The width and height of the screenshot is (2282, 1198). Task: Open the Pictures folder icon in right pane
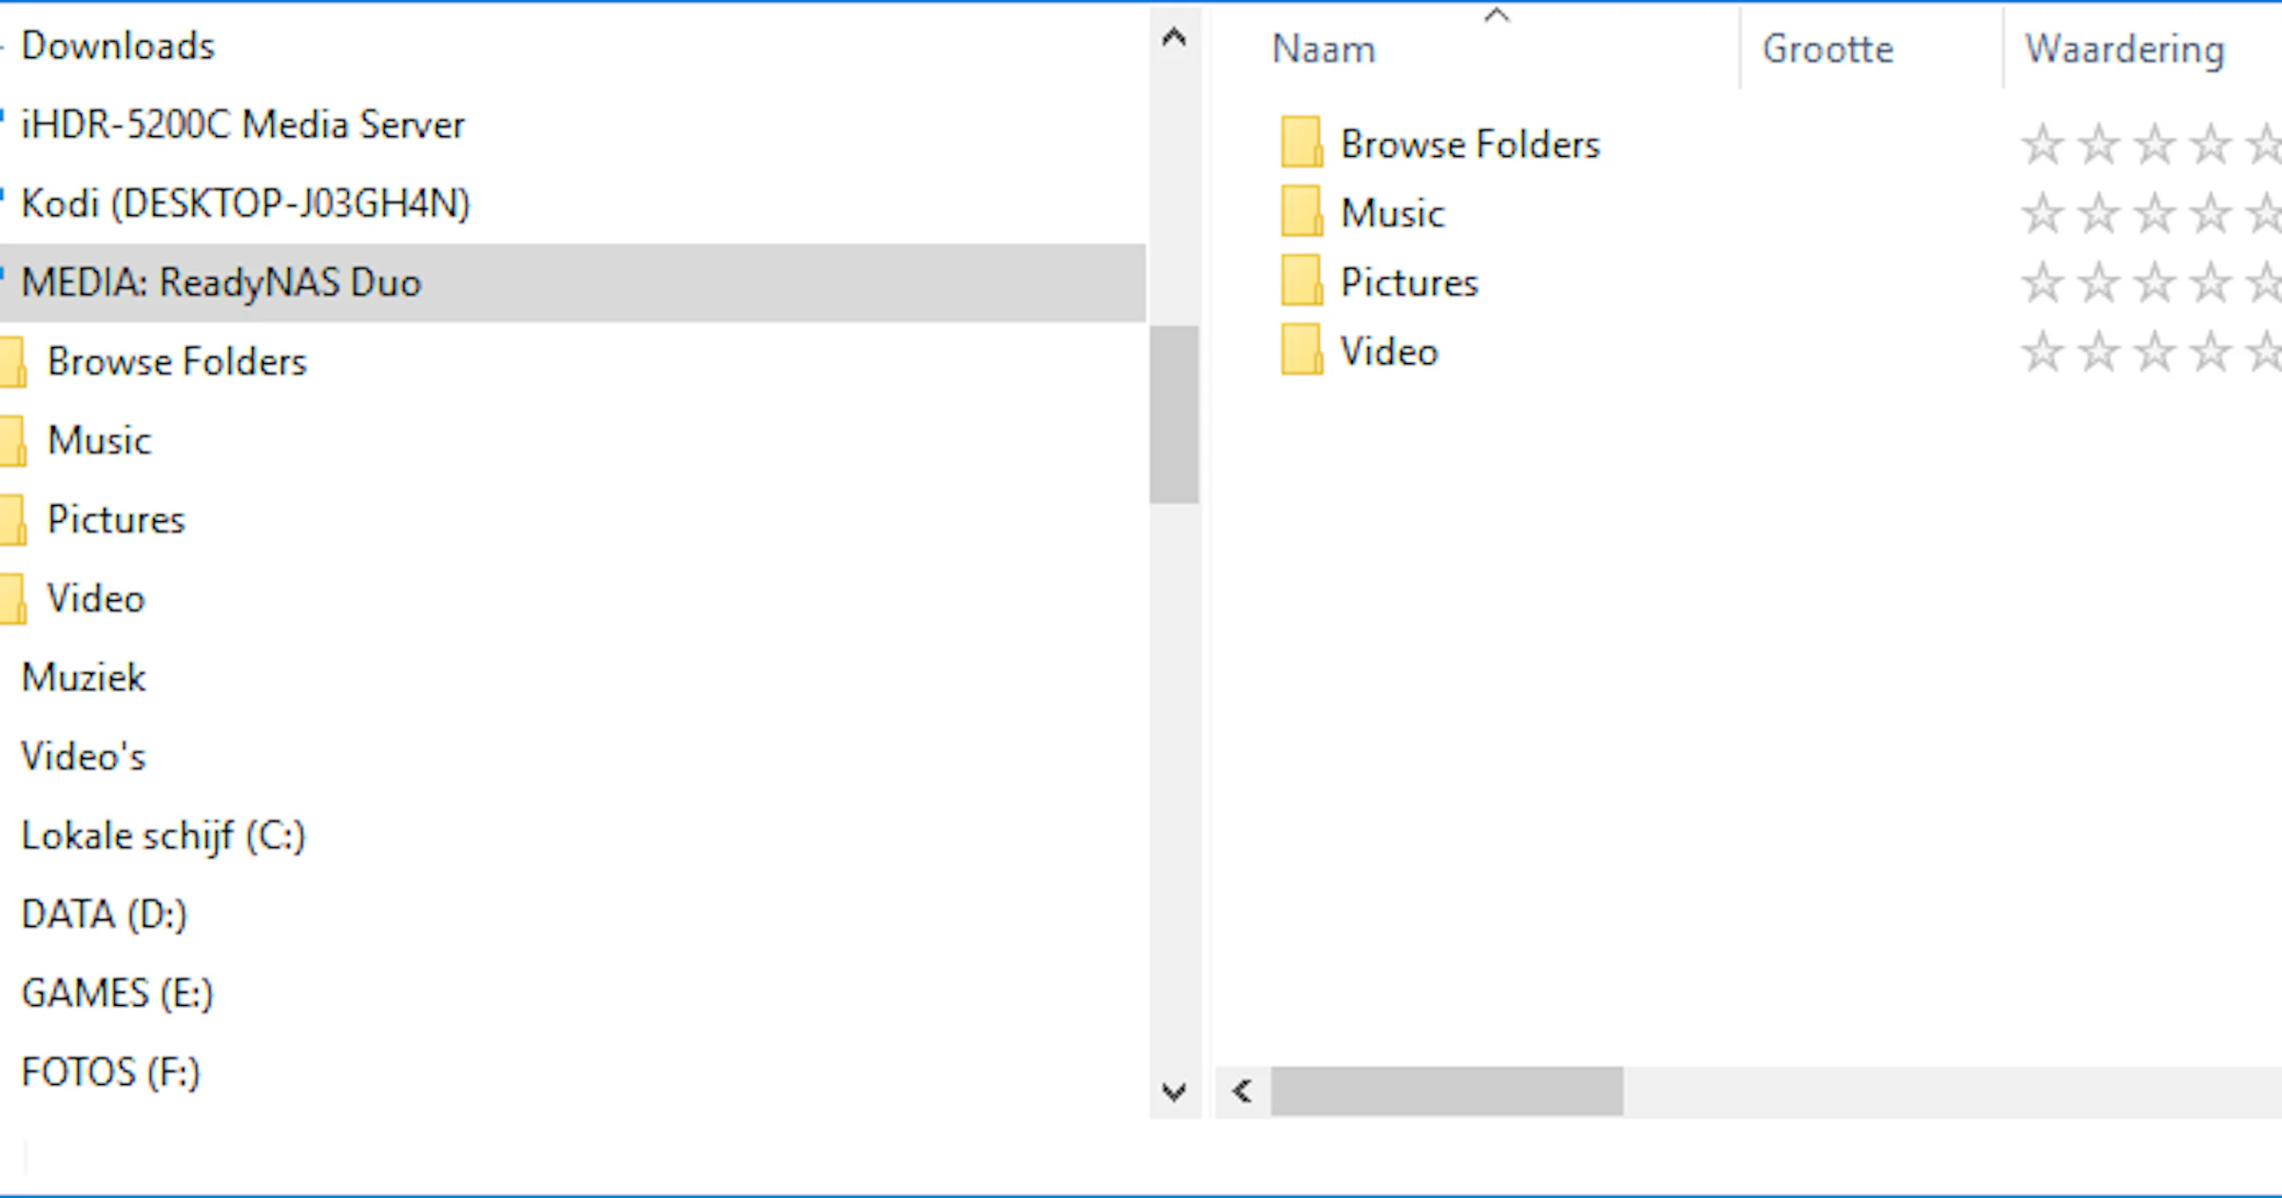pos(1303,281)
